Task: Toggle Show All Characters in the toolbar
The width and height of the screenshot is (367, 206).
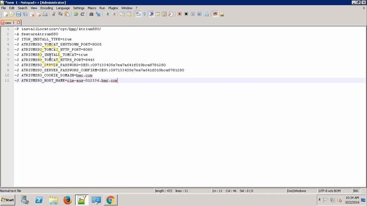Action: pyautogui.click(x=145, y=14)
